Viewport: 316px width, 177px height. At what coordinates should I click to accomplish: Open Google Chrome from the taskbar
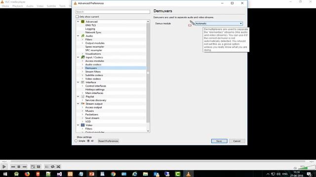point(113,174)
